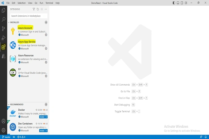Click the recommended count badge 8
This screenshot has height=139, width=209.
point(46,104)
